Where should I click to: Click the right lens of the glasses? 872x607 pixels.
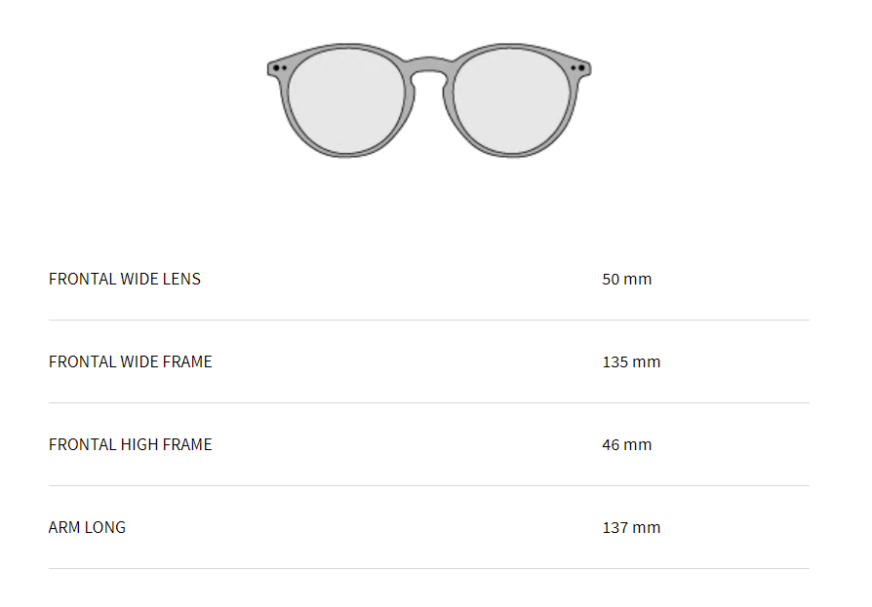coord(512,100)
